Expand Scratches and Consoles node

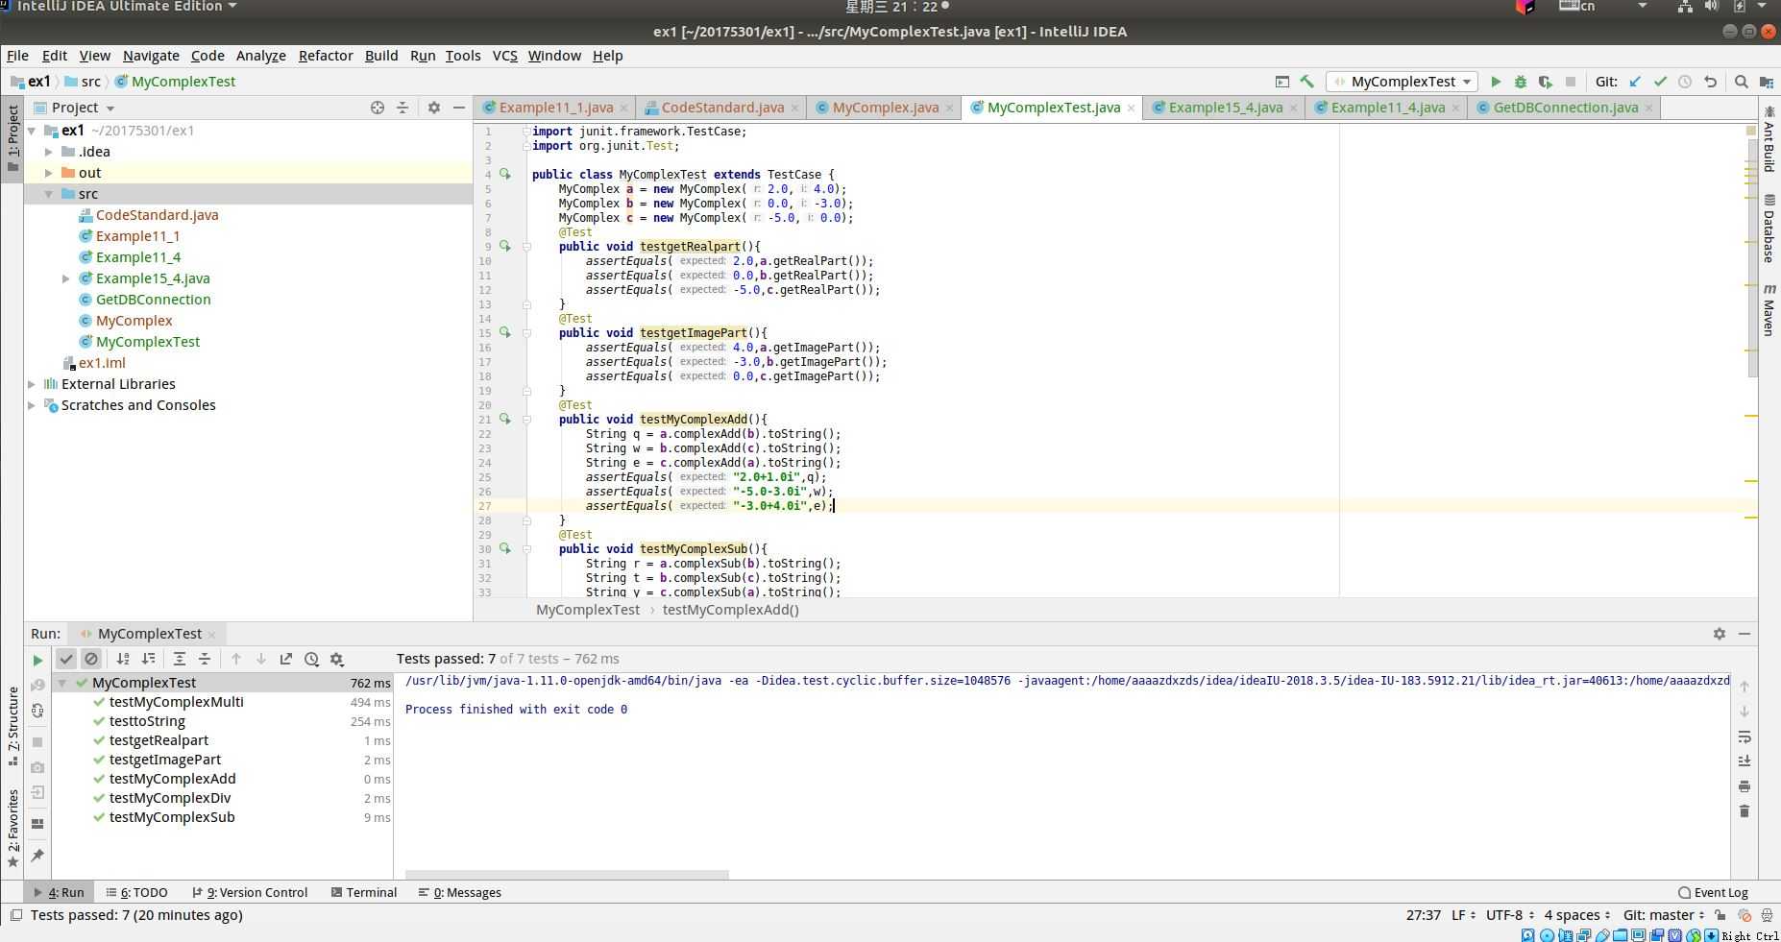pos(32,405)
